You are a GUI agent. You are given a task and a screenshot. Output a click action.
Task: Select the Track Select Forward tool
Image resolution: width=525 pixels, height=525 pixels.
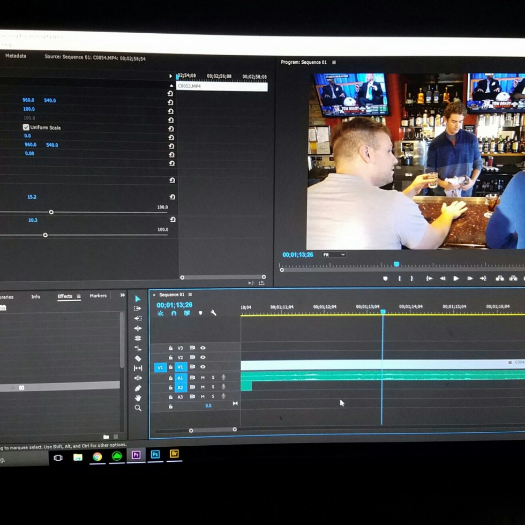coord(138,309)
